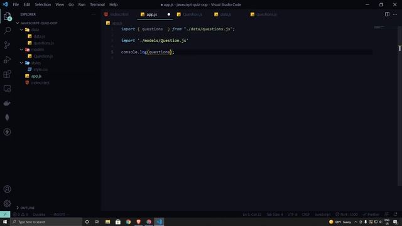Open the Accounts menu icon
Viewport: 402px width, 226px height.
coord(7,189)
